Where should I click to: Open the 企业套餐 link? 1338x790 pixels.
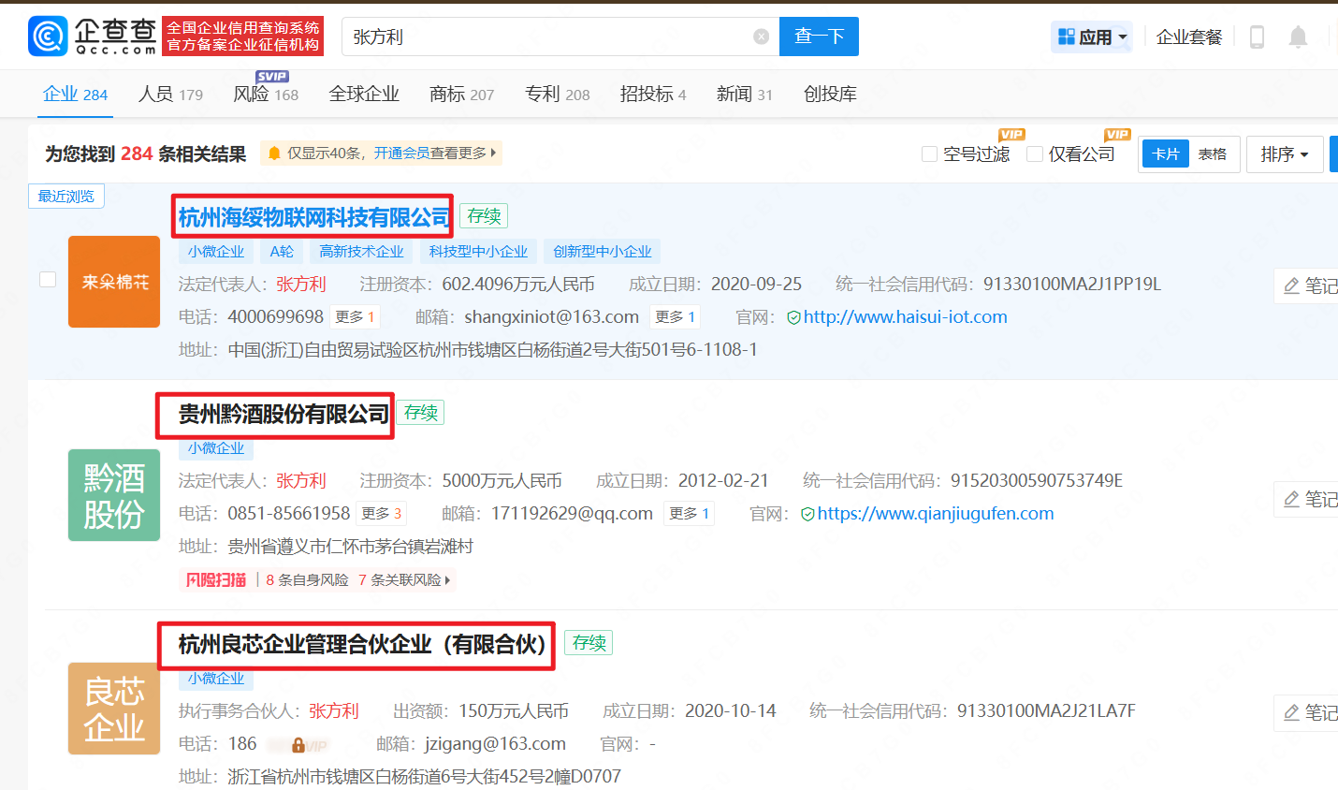coord(1189,37)
